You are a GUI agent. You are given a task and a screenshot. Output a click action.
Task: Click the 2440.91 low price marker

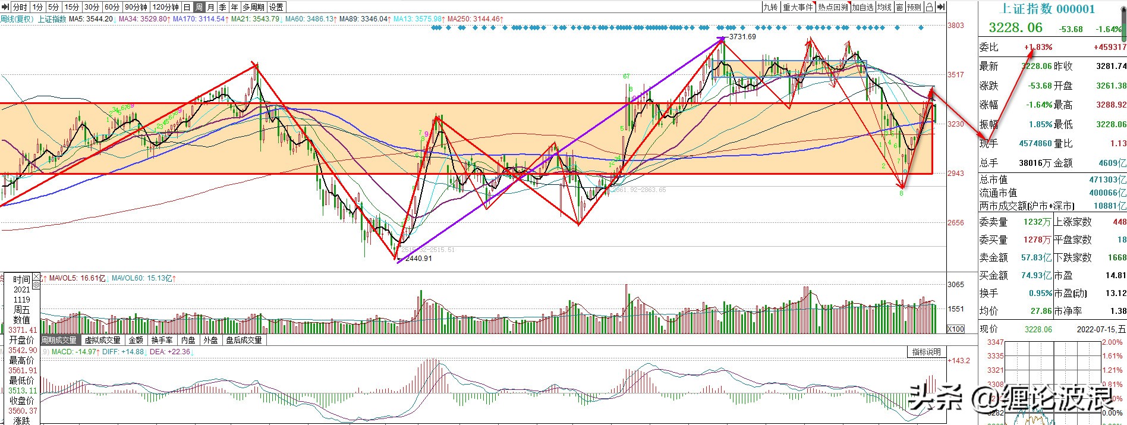click(x=418, y=259)
